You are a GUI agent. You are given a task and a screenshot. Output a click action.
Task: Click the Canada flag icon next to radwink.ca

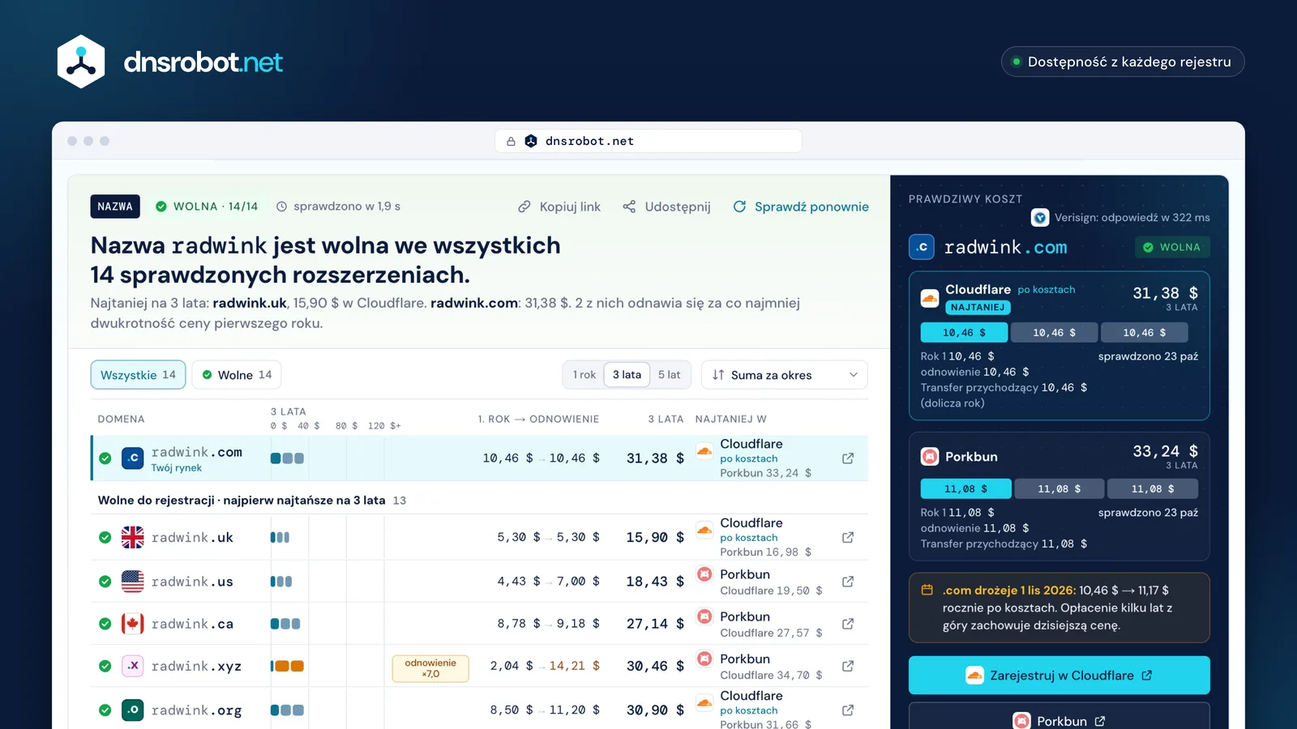[133, 624]
